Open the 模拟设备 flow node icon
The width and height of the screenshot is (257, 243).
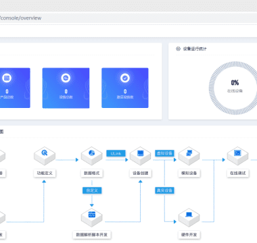[189, 156]
